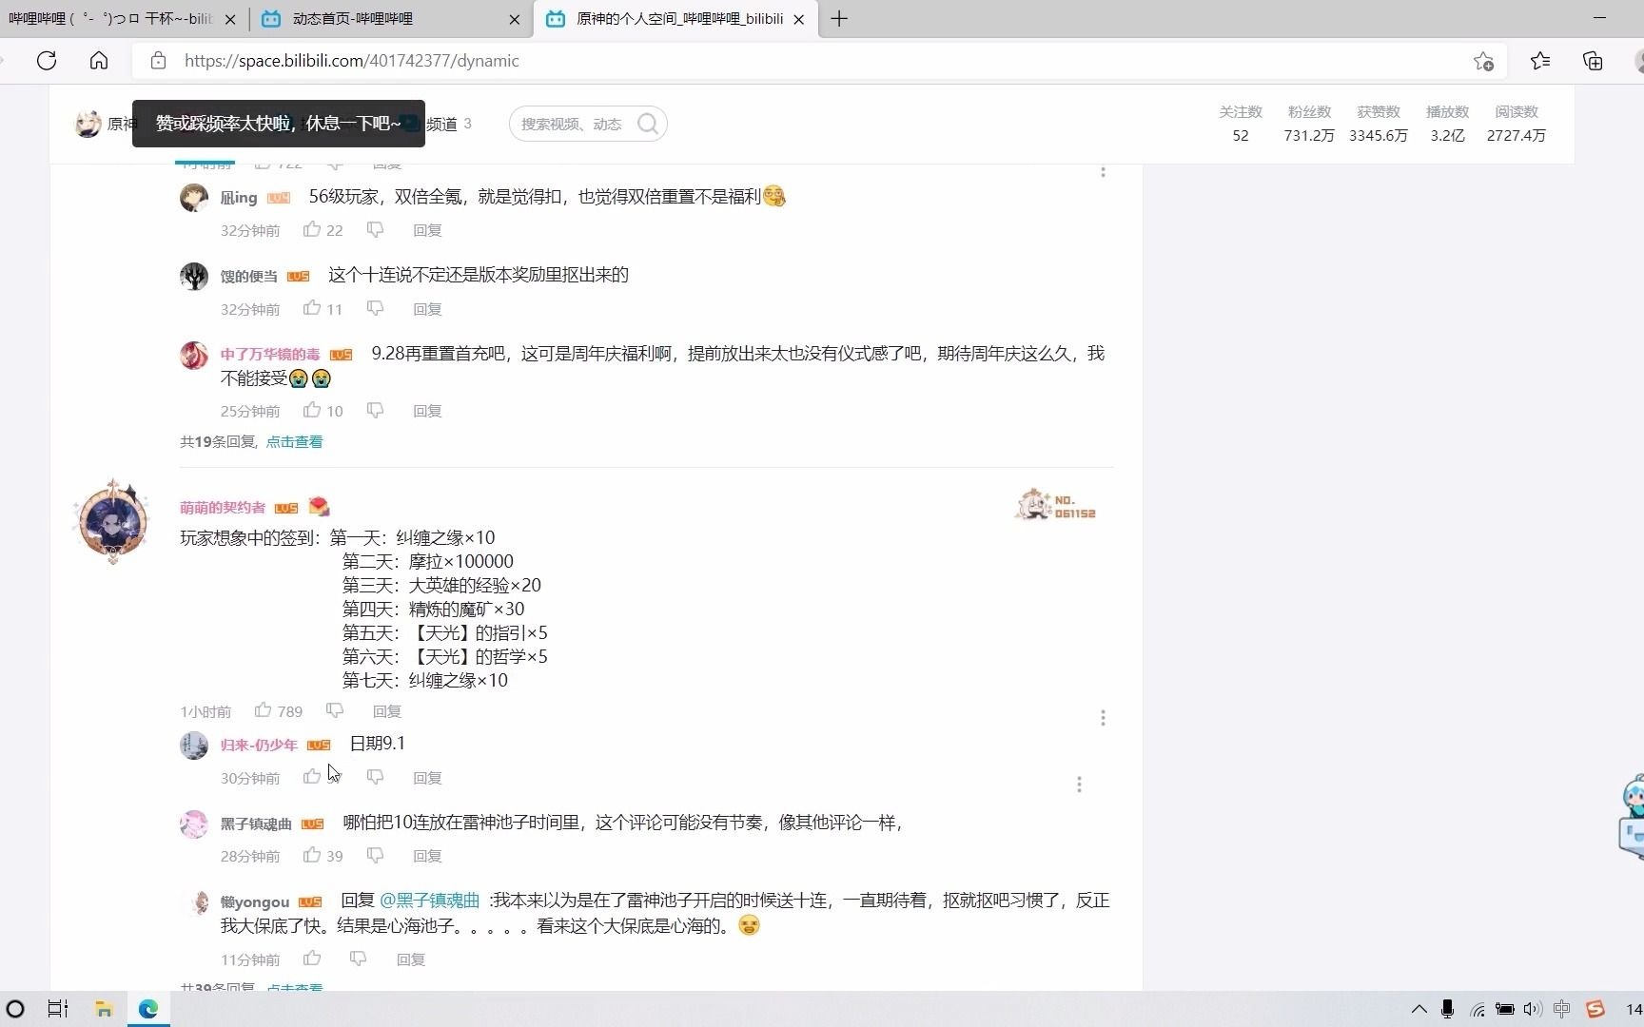This screenshot has width=1644, height=1027.
Task: Click 萌萌的契约者 large avatar
Action: [113, 521]
